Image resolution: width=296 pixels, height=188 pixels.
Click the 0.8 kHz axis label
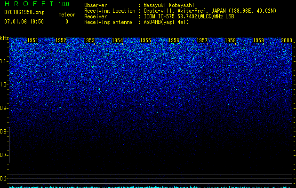pyautogui.click(x=4, y=132)
